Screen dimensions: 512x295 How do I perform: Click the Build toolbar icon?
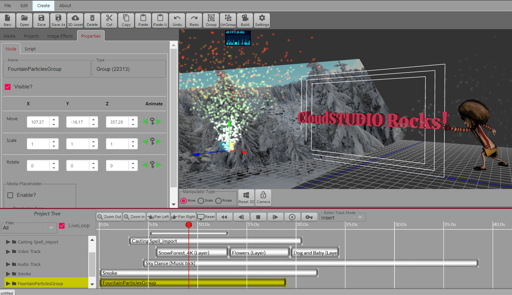pos(245,20)
